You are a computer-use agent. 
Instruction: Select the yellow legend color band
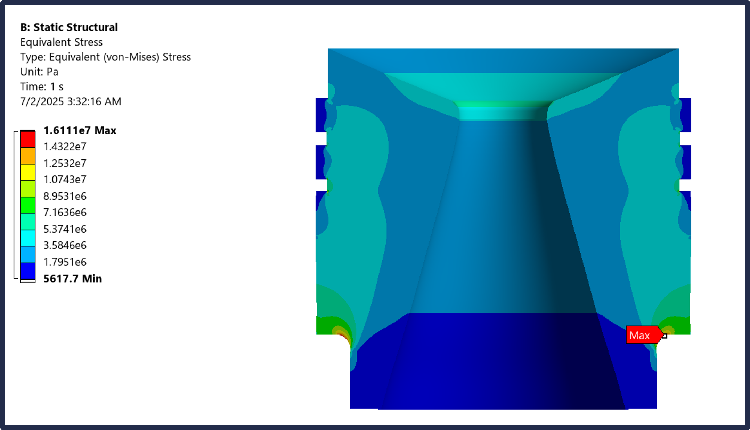coord(28,172)
